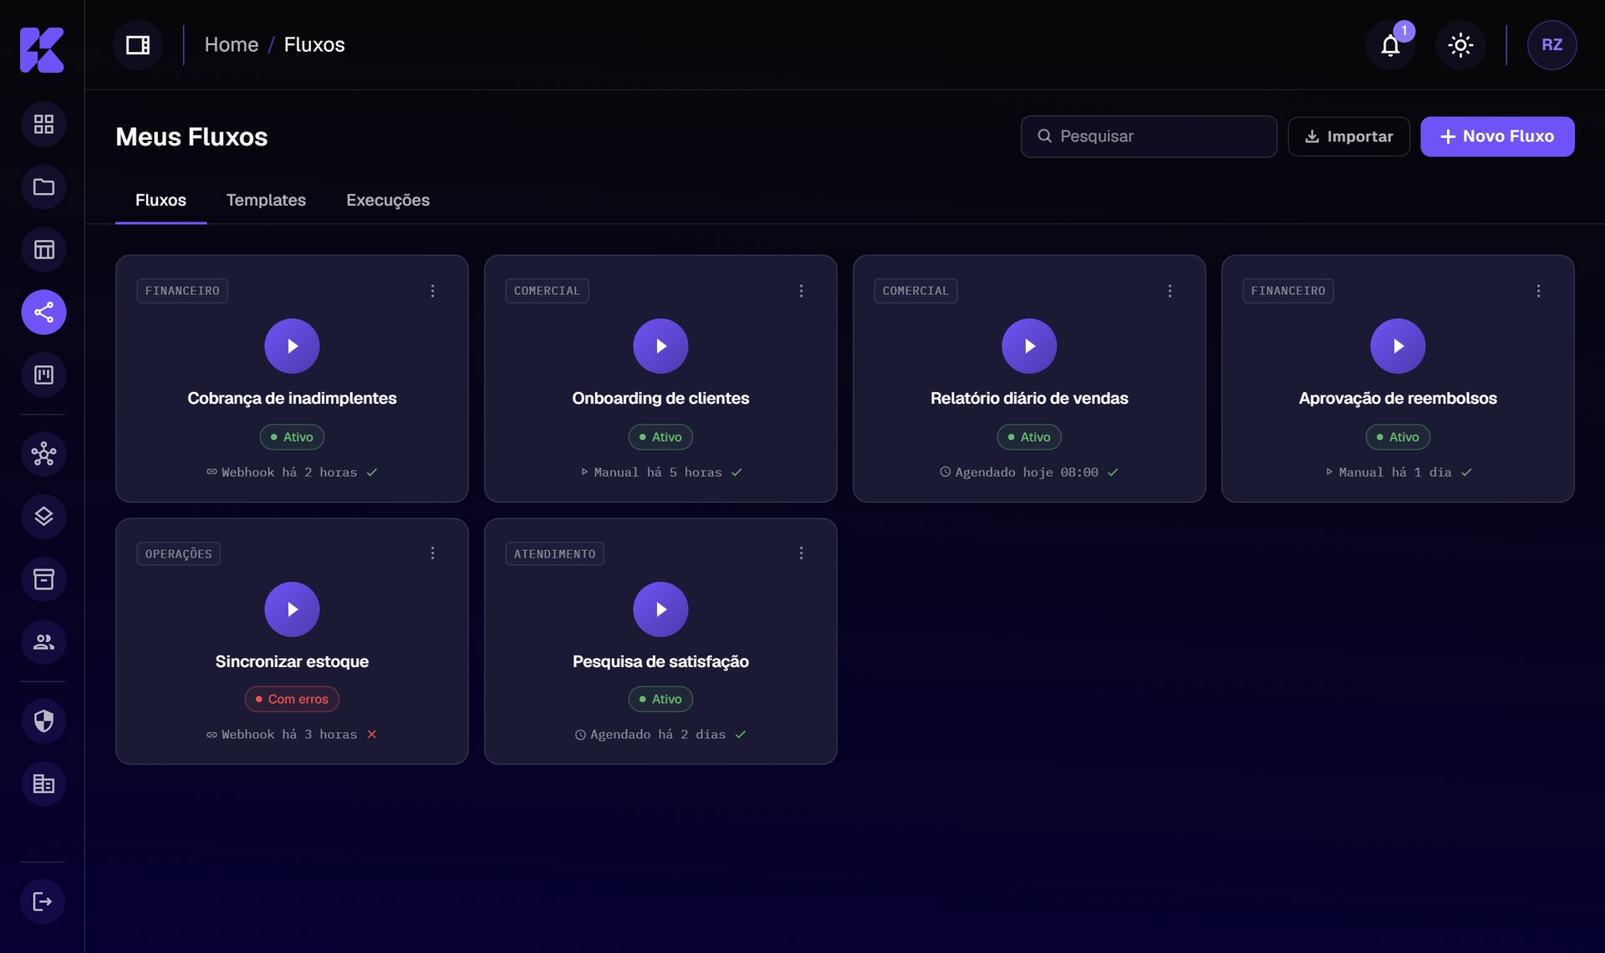The image size is (1605, 953).
Task: Run the Onboarding de clientes flow
Action: point(660,346)
